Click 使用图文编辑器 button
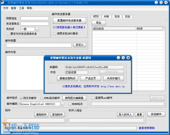 tap(74, 98)
